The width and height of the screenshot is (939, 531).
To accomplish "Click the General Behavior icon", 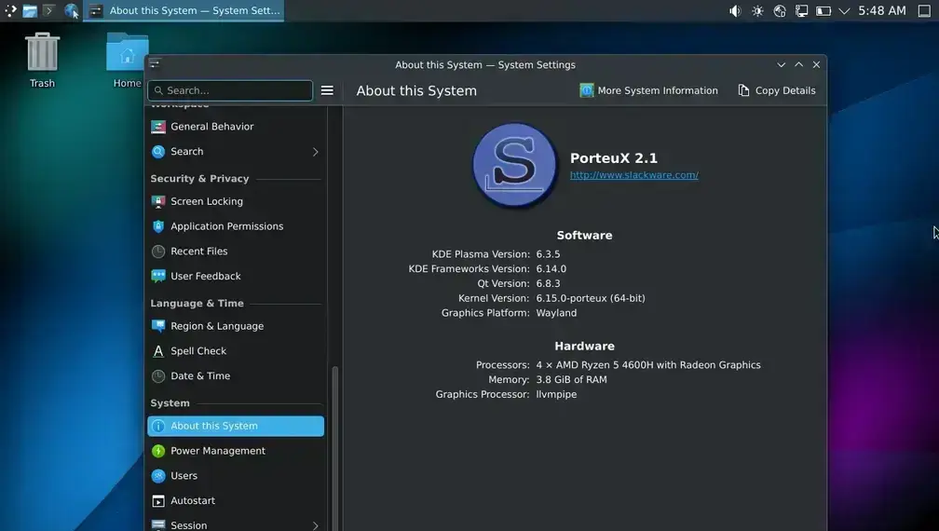I will (158, 127).
